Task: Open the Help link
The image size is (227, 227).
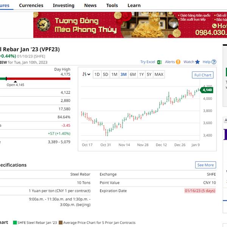Action: pos(207,62)
